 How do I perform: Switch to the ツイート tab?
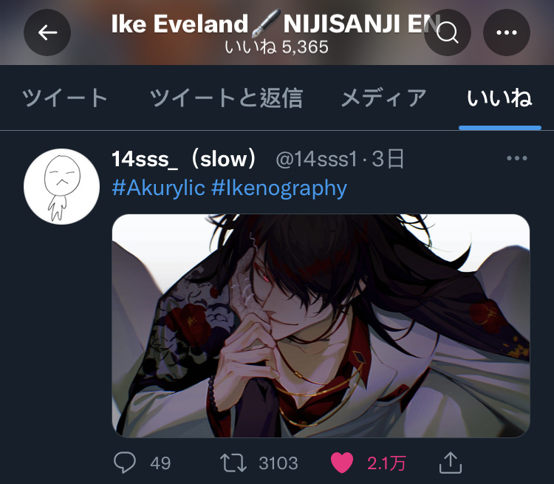[64, 98]
